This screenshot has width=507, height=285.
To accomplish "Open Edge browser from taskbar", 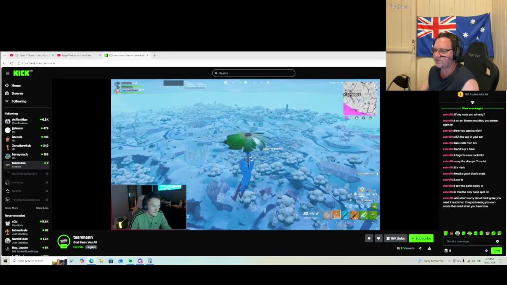I will [91, 261].
